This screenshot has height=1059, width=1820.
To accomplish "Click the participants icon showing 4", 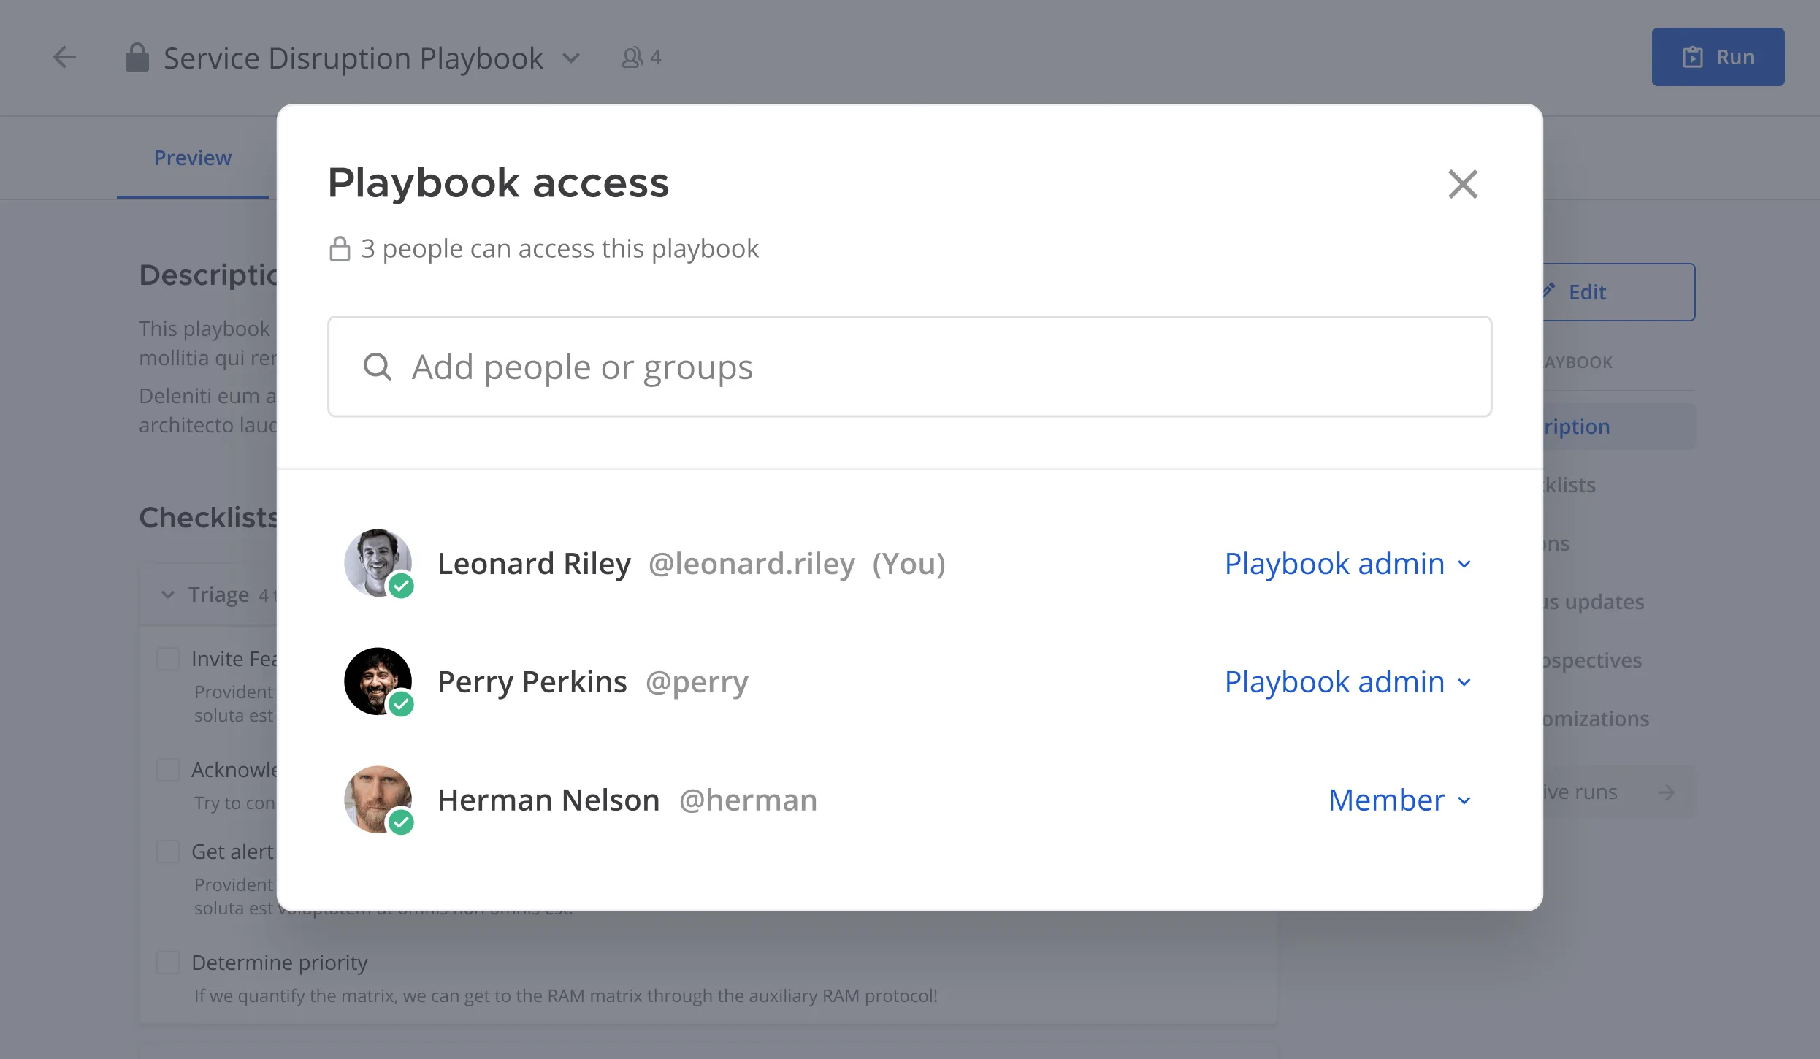I will tap(641, 58).
